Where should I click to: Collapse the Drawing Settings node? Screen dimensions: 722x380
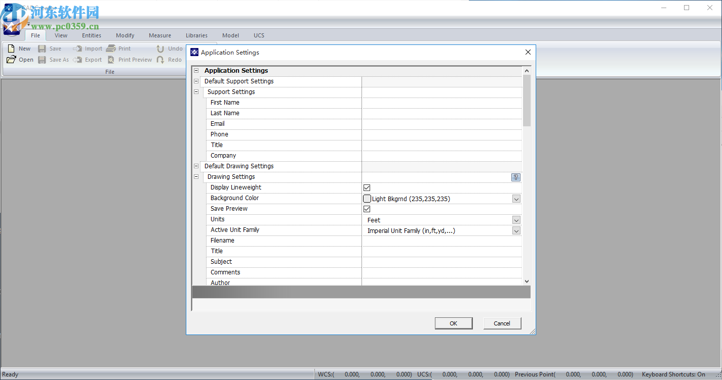click(x=196, y=177)
